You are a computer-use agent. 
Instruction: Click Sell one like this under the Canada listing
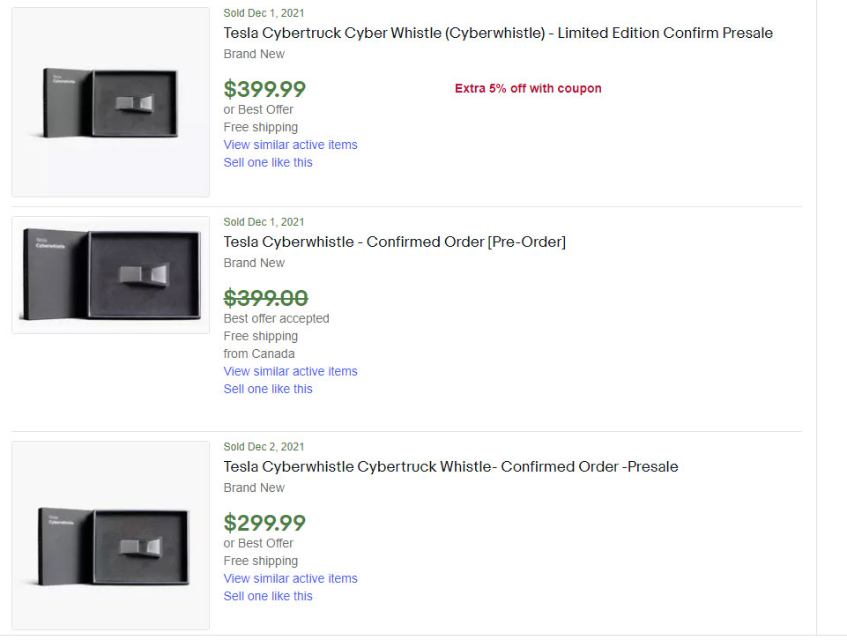click(x=268, y=389)
